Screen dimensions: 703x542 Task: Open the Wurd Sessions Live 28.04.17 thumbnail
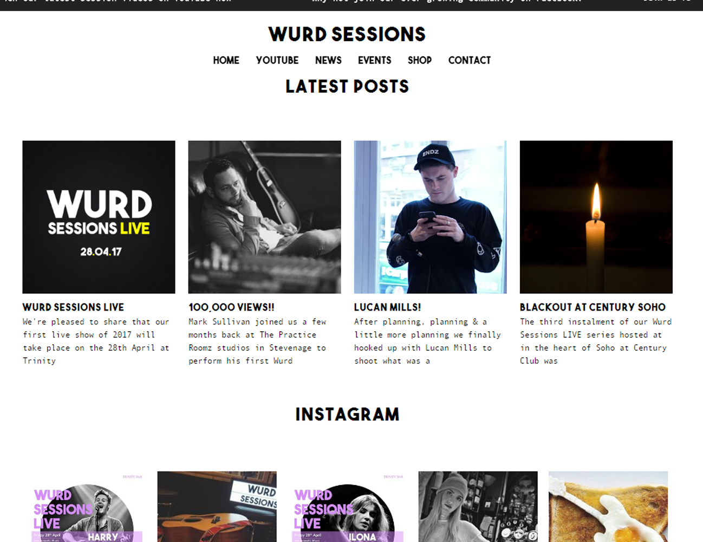tap(99, 217)
